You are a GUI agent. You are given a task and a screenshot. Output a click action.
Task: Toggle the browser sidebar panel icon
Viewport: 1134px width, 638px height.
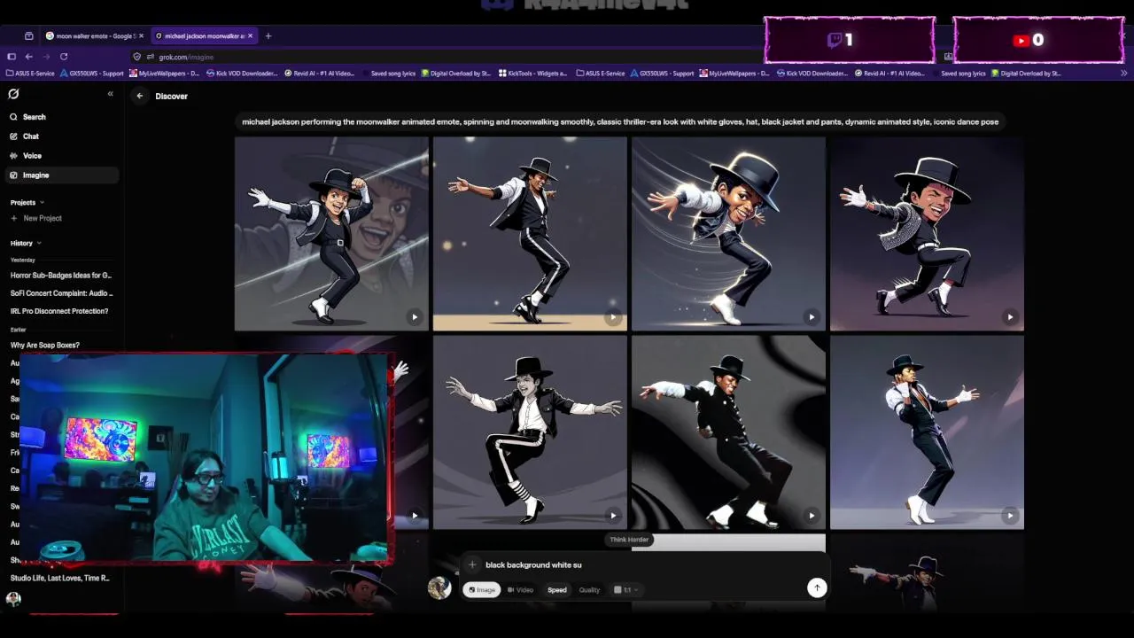12,57
